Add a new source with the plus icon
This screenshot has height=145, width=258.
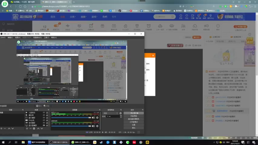27,128
